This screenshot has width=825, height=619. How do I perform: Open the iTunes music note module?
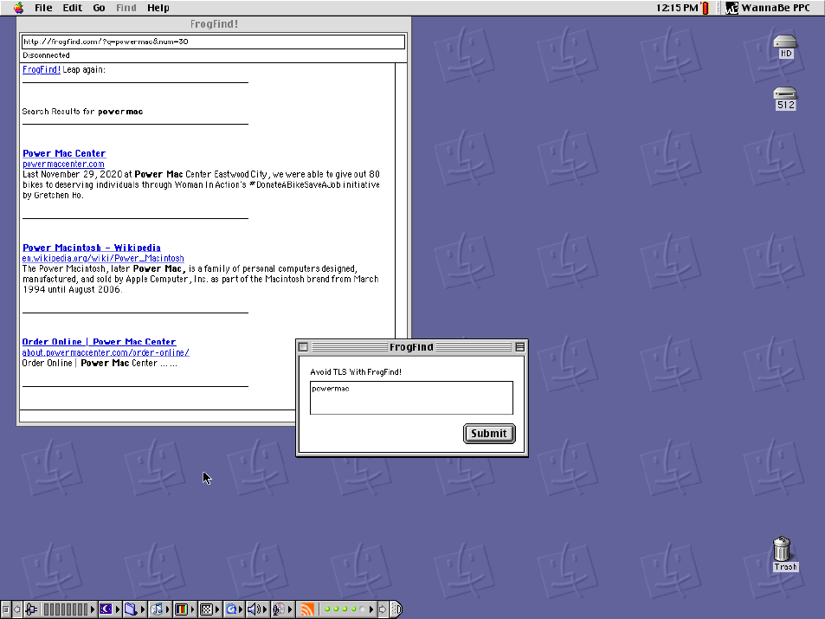[156, 609]
